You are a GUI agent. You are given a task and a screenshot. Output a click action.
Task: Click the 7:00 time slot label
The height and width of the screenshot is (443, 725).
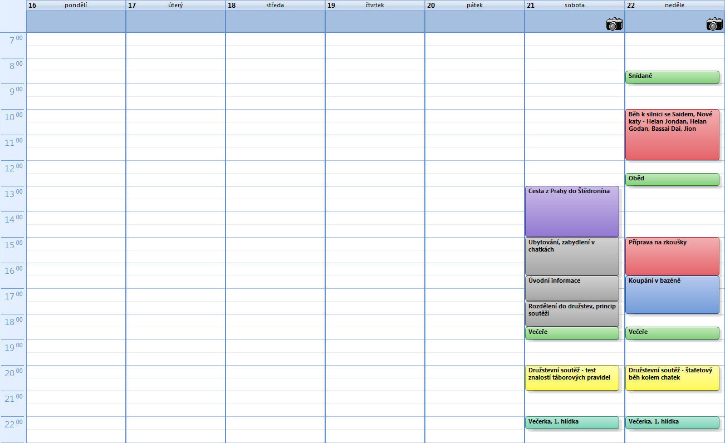pos(13,41)
